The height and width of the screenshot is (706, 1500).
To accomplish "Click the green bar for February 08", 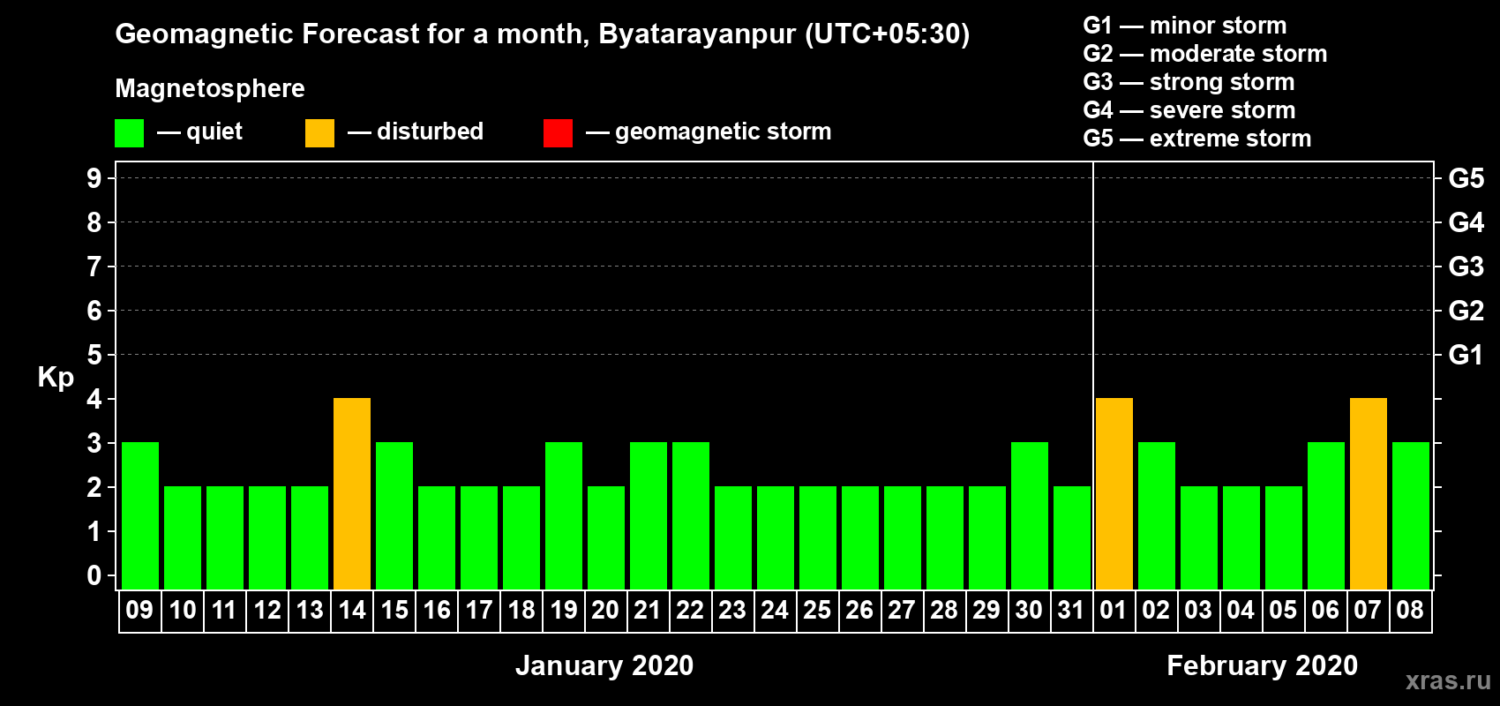I will [1411, 516].
